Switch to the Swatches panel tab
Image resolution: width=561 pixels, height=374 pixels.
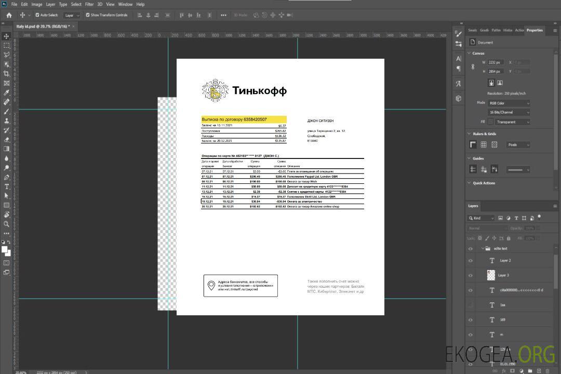coord(472,30)
